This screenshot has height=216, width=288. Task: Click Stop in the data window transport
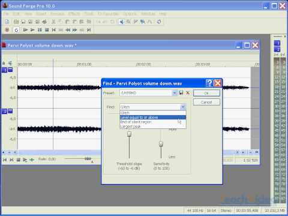(18, 160)
